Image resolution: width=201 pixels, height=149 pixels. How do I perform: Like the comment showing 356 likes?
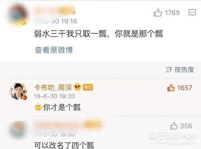tap(174, 126)
